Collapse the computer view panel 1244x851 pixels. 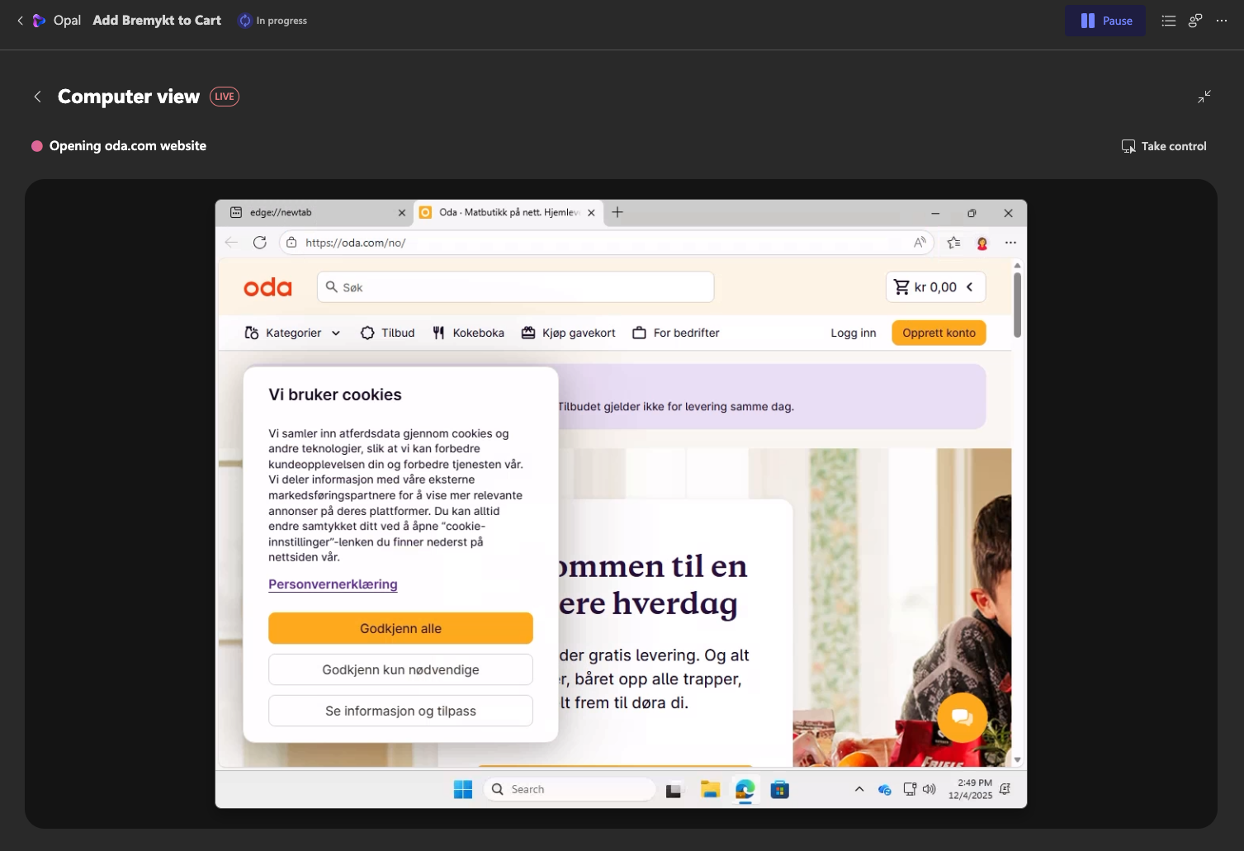tap(1204, 97)
